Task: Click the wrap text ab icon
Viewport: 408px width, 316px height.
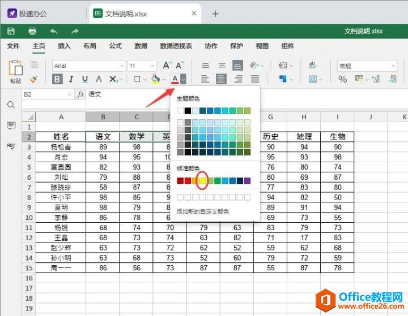Action: [312, 65]
